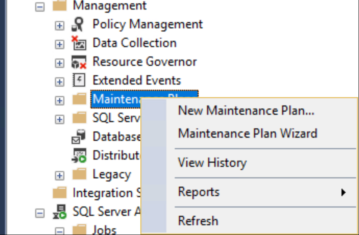This screenshot has width=359, height=235.
Task: Expand the Maintenance Plans node
Action: click(60, 100)
